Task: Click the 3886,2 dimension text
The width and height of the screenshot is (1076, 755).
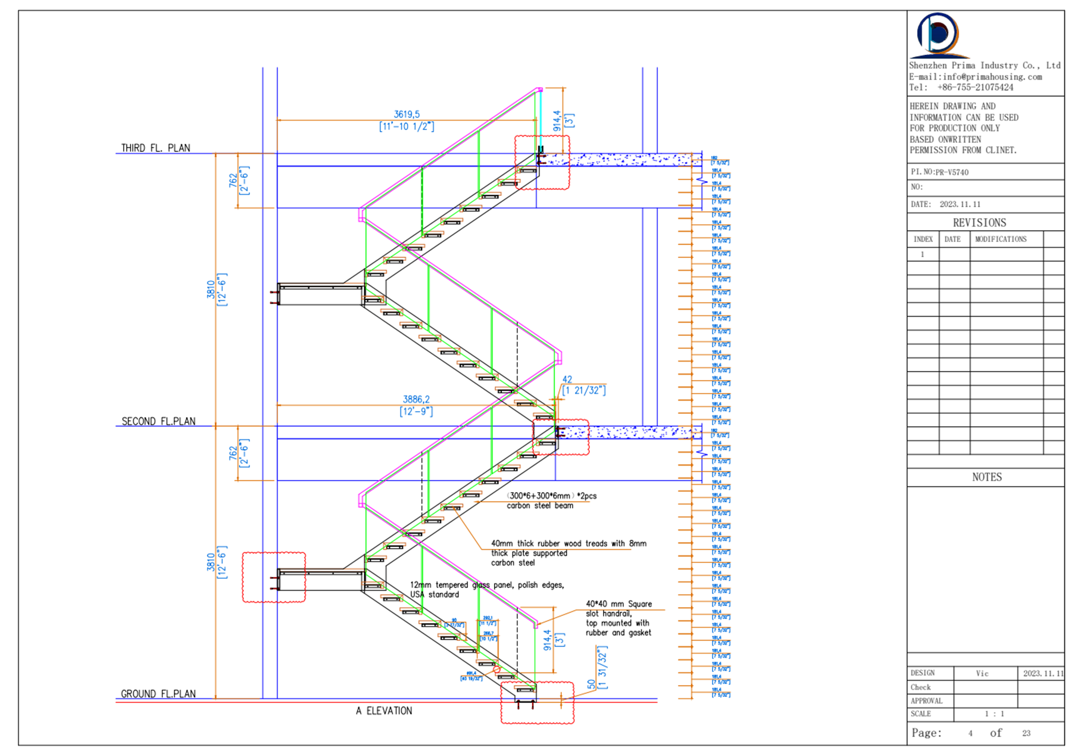Action: pos(416,399)
